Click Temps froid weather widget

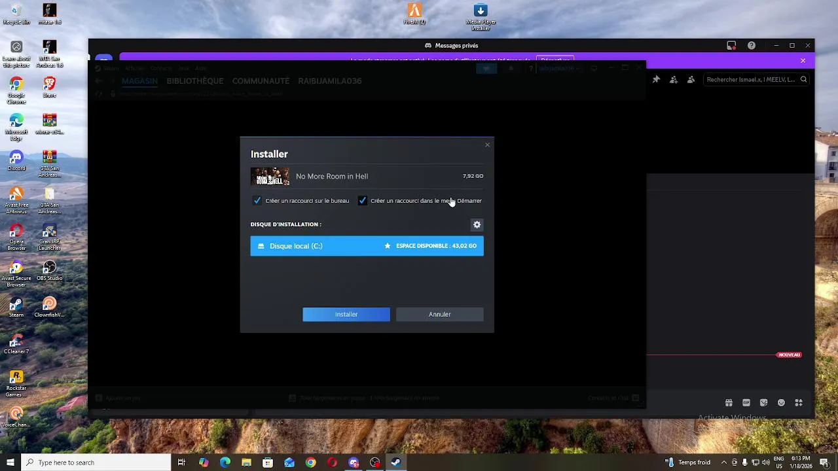[688, 462]
